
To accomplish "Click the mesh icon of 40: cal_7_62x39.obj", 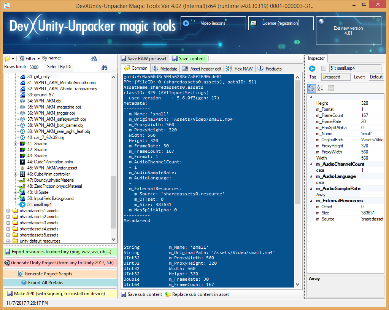I will click(x=22, y=137).
